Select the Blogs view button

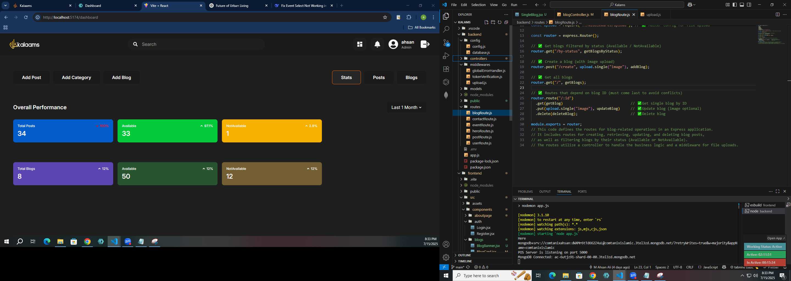(x=411, y=78)
